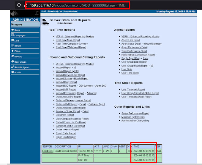Open Real-Time Campaign Summary
Screen dimensions: 202x165
[72, 44]
